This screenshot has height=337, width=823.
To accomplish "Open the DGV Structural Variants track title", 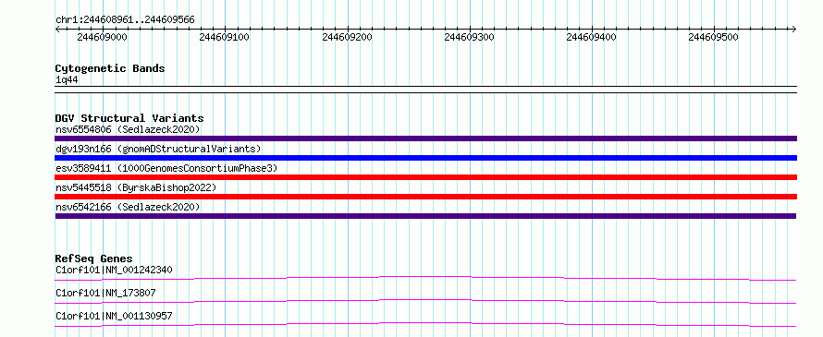I will click(129, 118).
